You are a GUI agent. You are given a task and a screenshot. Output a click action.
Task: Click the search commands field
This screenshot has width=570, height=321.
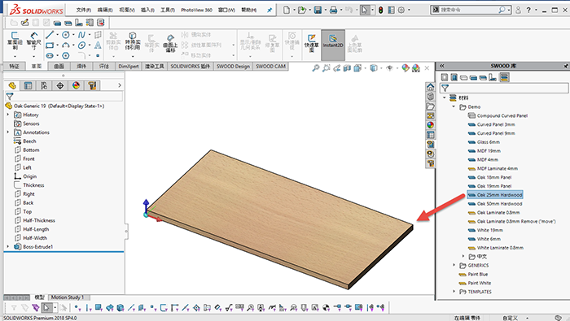click(468, 10)
